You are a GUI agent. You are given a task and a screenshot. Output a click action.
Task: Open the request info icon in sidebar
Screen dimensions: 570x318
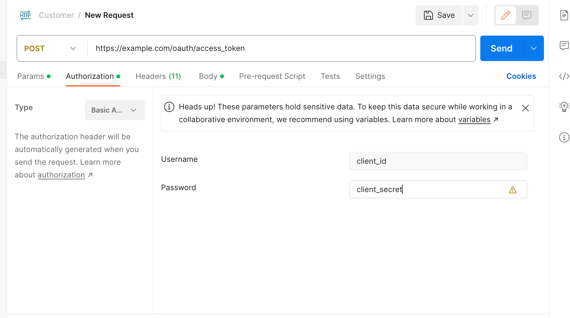pyautogui.click(x=564, y=137)
